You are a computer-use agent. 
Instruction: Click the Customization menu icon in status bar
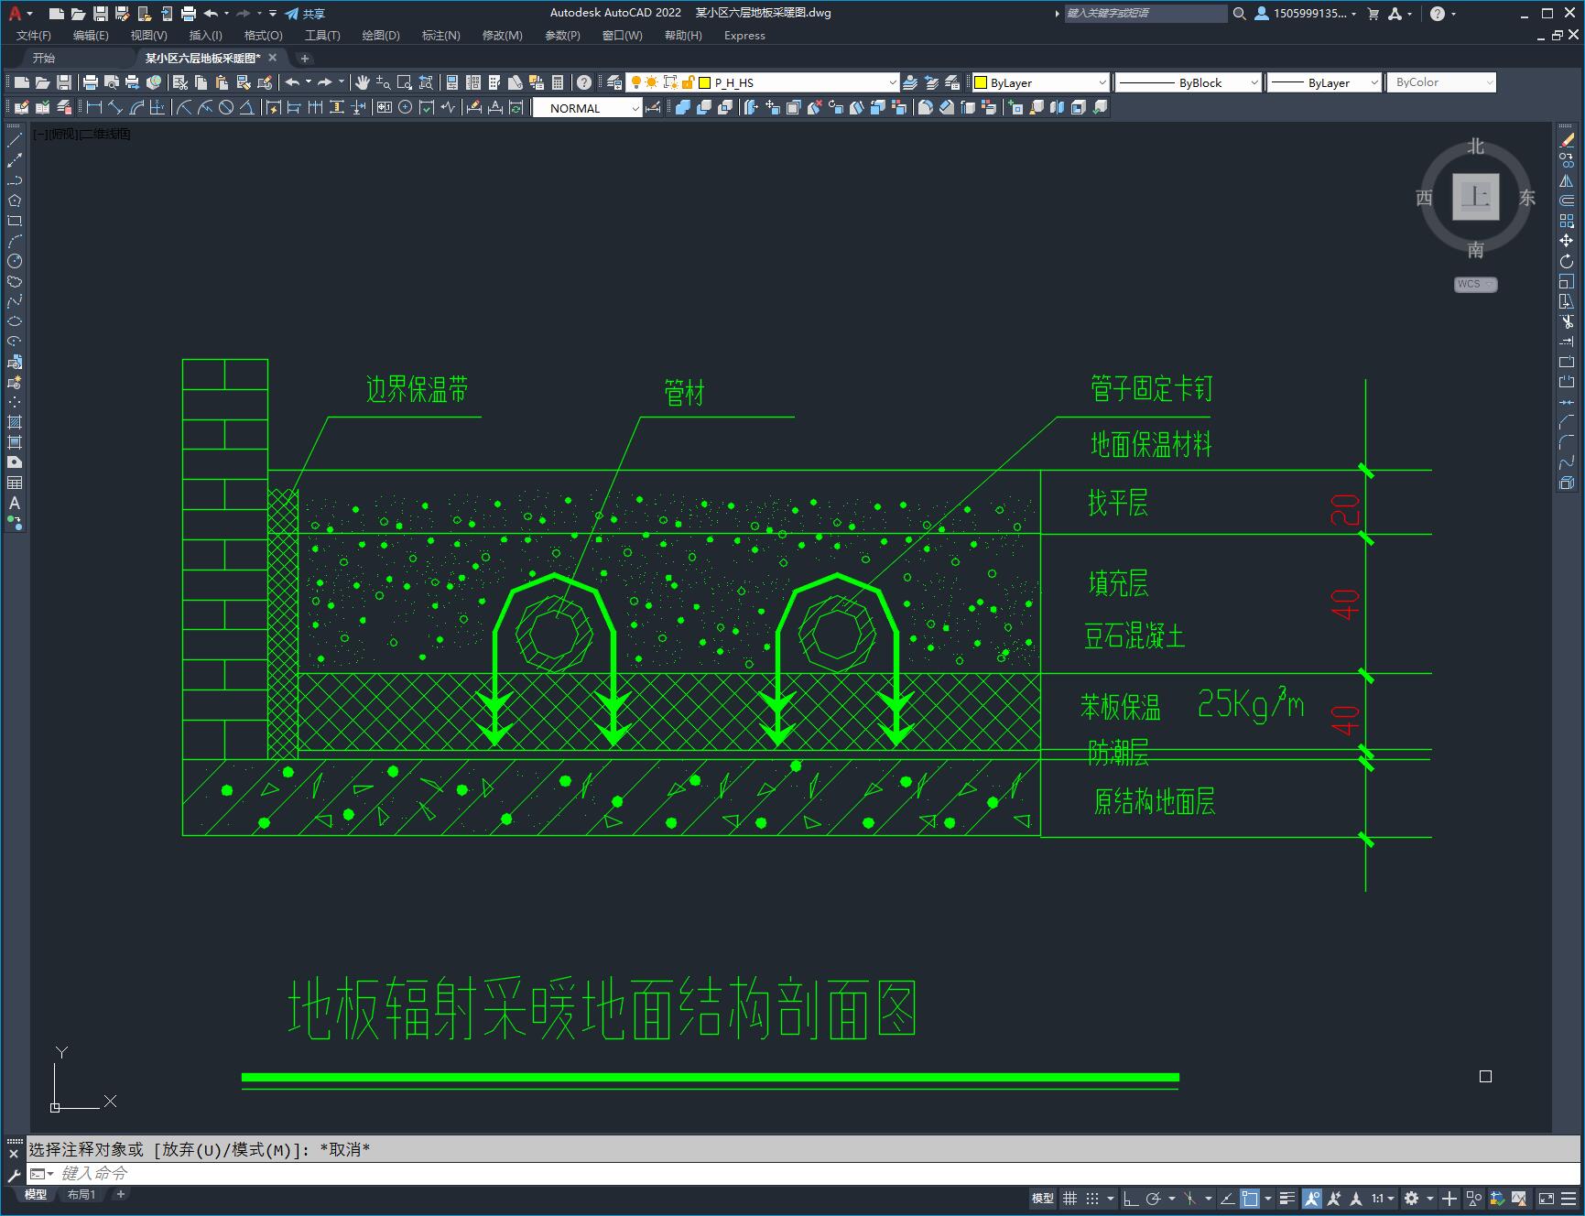(x=1569, y=1198)
